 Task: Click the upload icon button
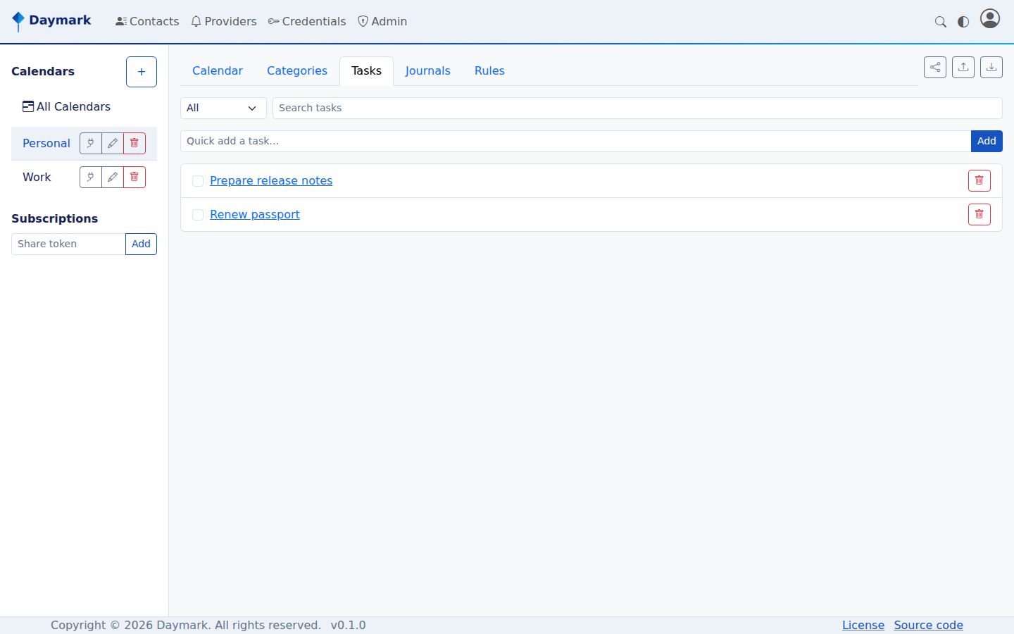tap(963, 68)
